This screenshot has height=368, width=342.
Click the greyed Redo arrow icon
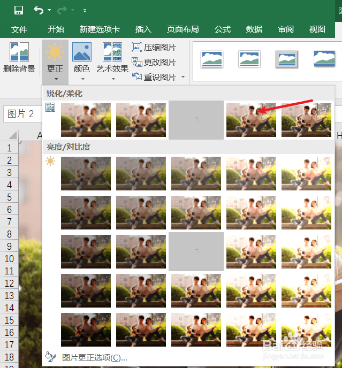[62, 10]
